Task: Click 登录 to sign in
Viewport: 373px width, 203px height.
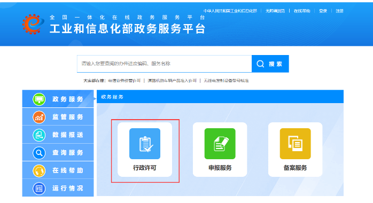Action: (323, 11)
